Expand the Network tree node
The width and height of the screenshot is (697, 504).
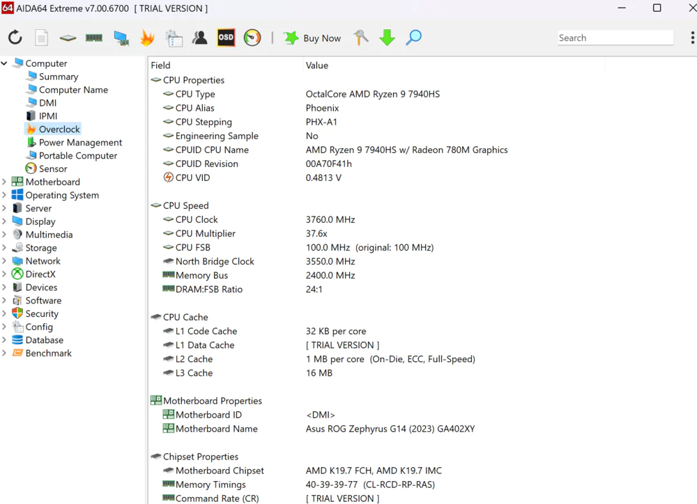pyautogui.click(x=4, y=261)
